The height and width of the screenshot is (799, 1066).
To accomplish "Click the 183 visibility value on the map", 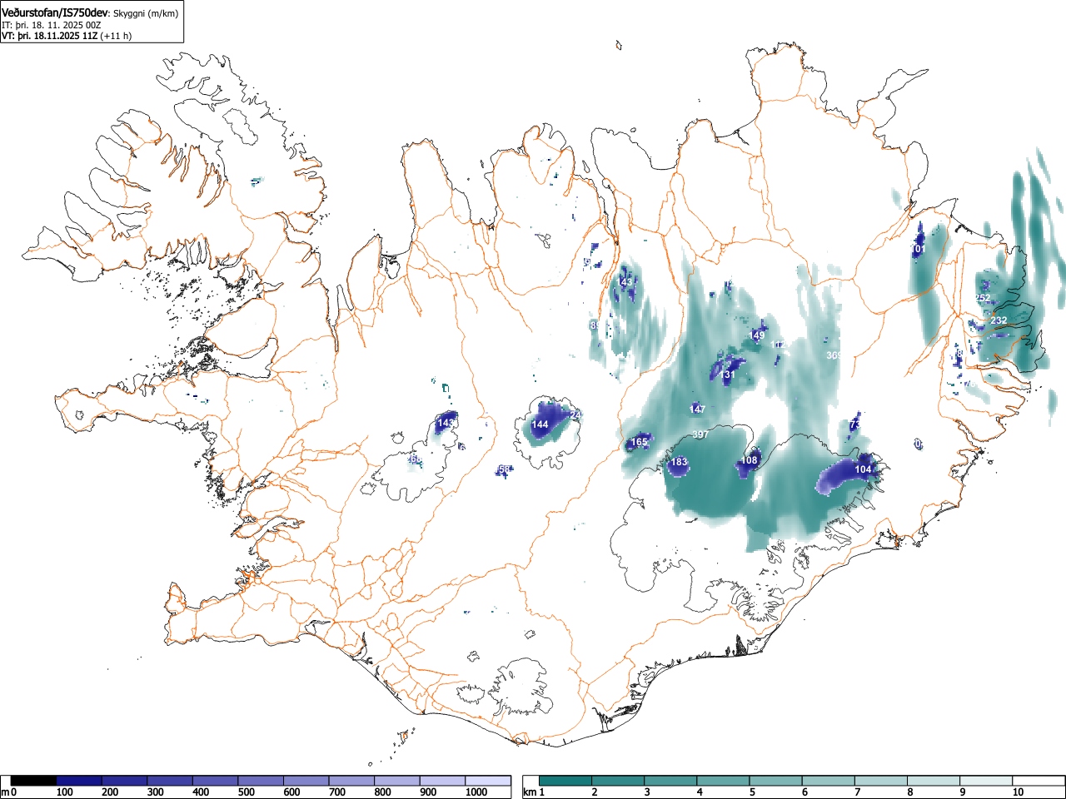I will click(679, 462).
